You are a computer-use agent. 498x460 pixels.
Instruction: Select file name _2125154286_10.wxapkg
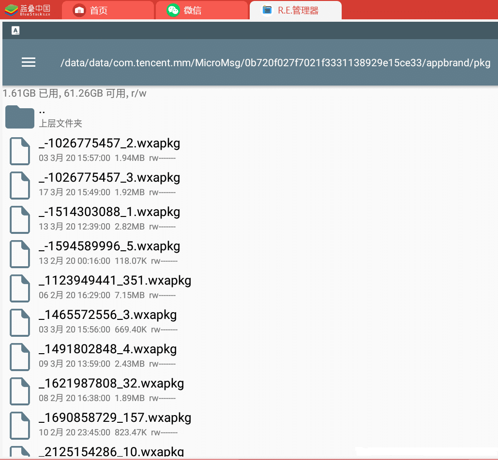click(111, 451)
